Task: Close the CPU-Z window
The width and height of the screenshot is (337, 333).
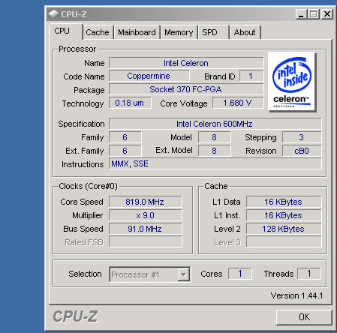Action: [x=327, y=14]
